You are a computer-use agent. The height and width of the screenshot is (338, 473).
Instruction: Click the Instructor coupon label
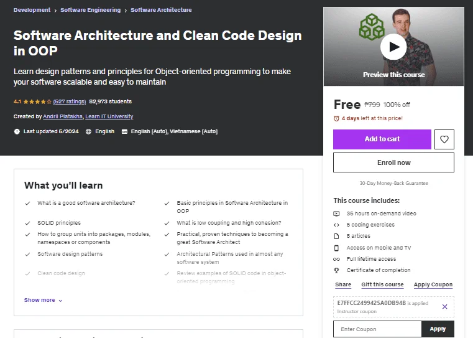point(357,311)
